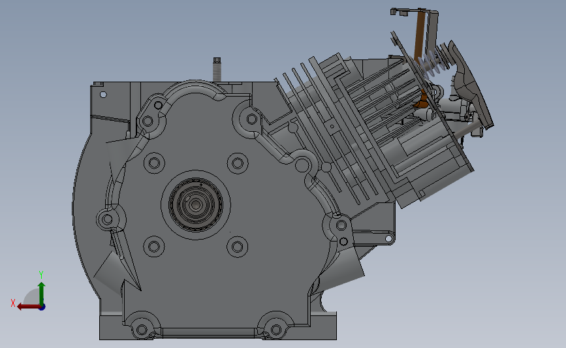Click the blue Z axis dot on triad

[42, 308]
